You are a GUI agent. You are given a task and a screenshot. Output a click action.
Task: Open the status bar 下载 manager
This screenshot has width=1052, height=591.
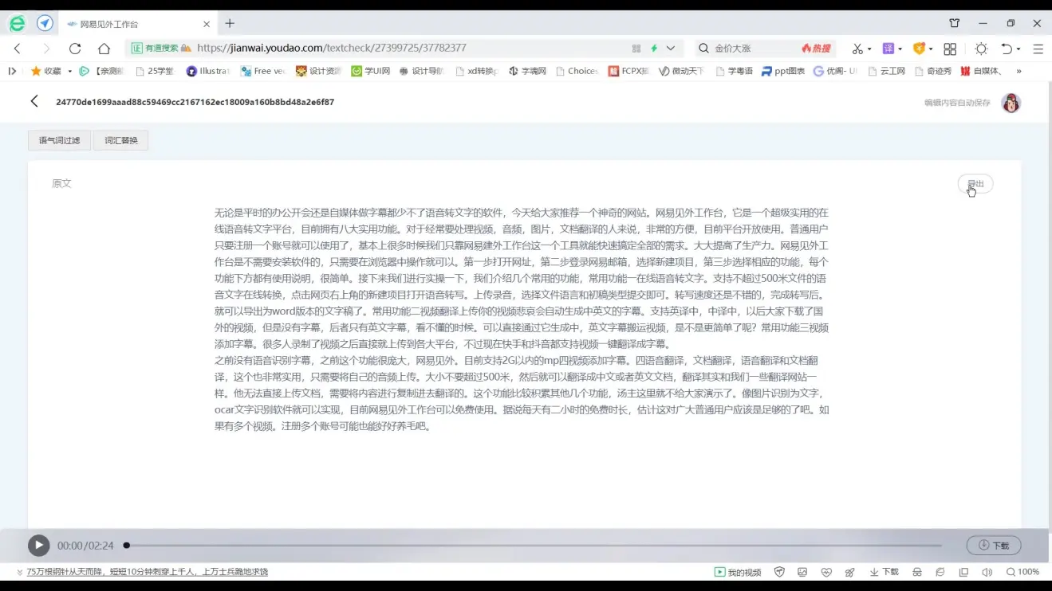(884, 572)
